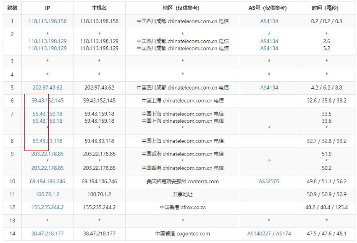Open the 59.43.152.145 IP address link
This screenshot has width=357, height=243.
47,100
